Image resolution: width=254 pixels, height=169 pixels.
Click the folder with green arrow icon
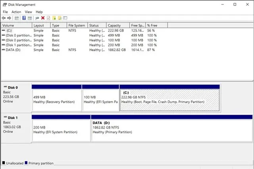coord(54,18)
